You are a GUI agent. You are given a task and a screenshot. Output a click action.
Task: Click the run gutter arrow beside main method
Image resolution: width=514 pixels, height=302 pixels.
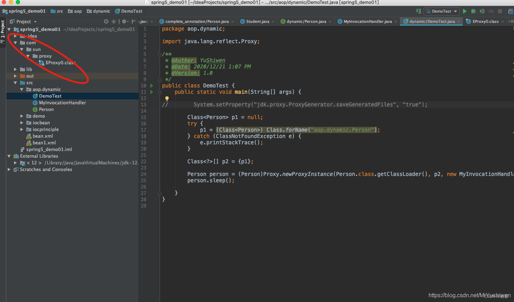152,92
